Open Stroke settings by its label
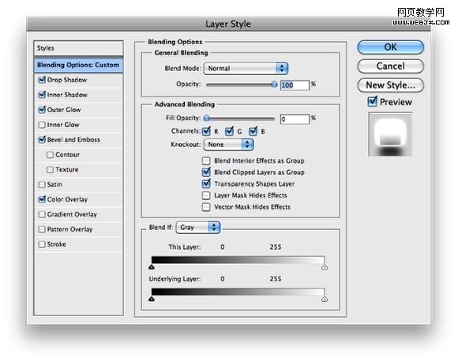Image resolution: width=458 pixels, height=362 pixels. (56, 244)
